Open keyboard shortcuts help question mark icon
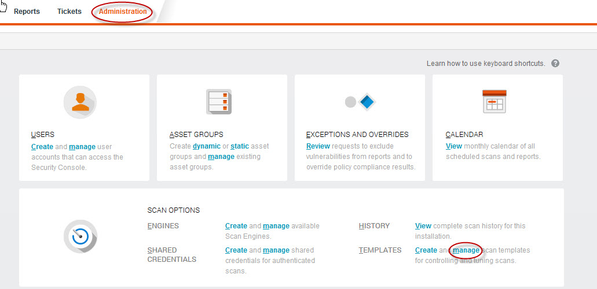Screen dimensions: 597x289 (555, 64)
